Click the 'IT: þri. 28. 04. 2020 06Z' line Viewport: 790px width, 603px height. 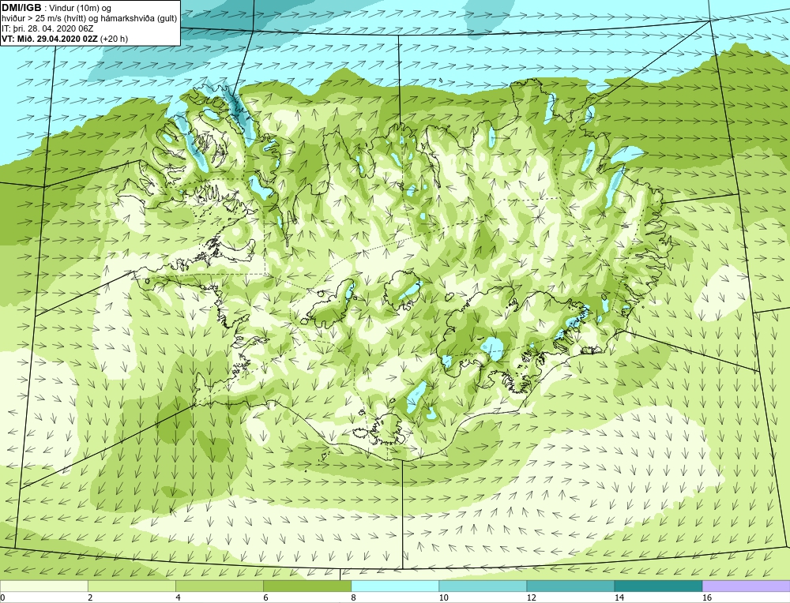click(x=47, y=28)
